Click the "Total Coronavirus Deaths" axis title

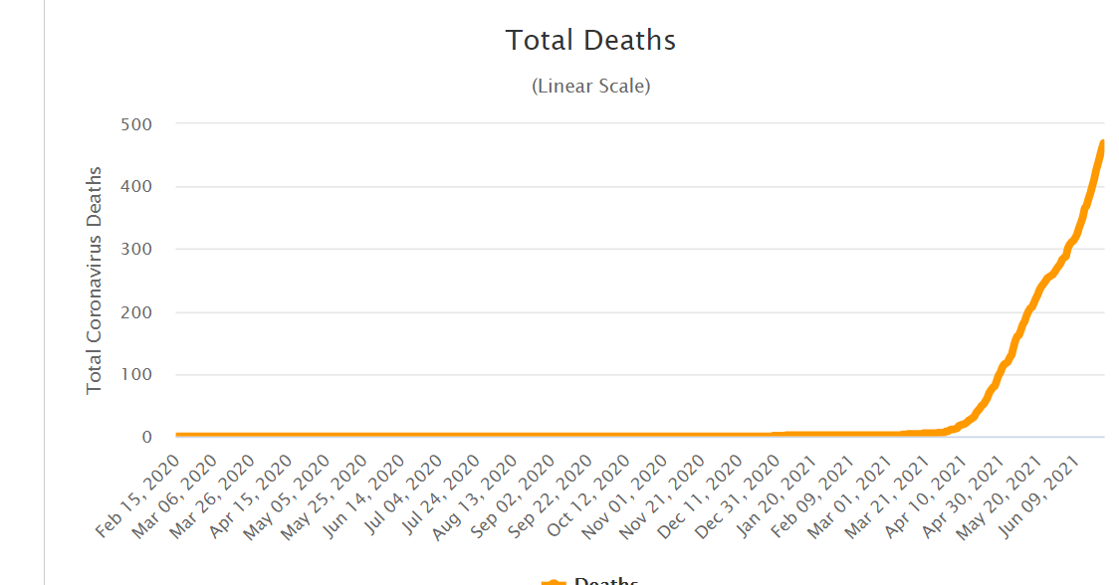click(95, 281)
